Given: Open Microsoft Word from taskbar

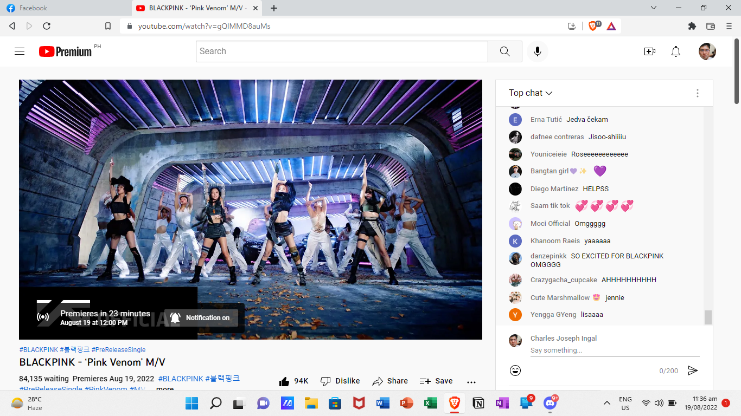Looking at the screenshot, I should pyautogui.click(x=382, y=403).
